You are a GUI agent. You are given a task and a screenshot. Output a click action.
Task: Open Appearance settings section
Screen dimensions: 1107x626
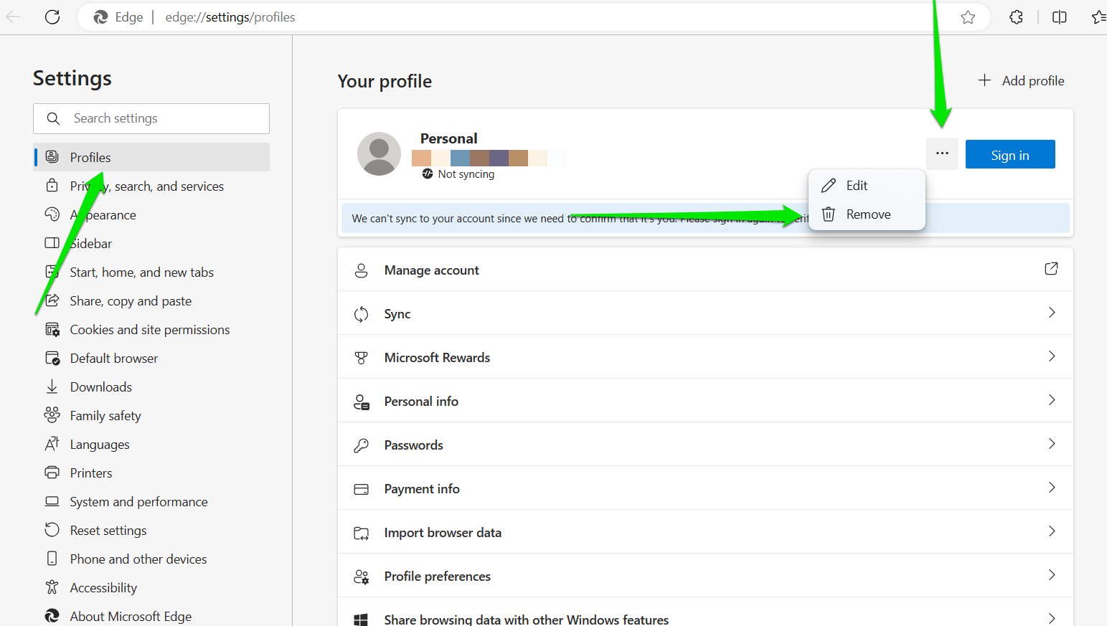(x=152, y=214)
